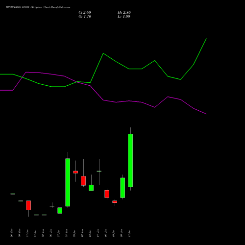Select the open value 'O: 1.10'
This screenshot has height=245, width=245.
click(85, 17)
